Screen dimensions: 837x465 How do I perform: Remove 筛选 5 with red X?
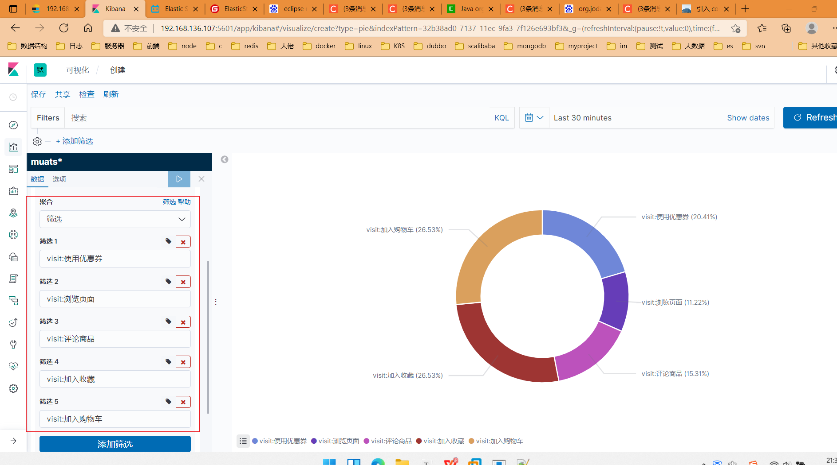point(183,402)
